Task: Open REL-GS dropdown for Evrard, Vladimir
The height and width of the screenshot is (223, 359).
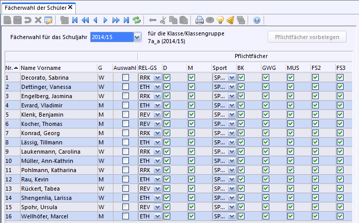Action: [x=157, y=105]
